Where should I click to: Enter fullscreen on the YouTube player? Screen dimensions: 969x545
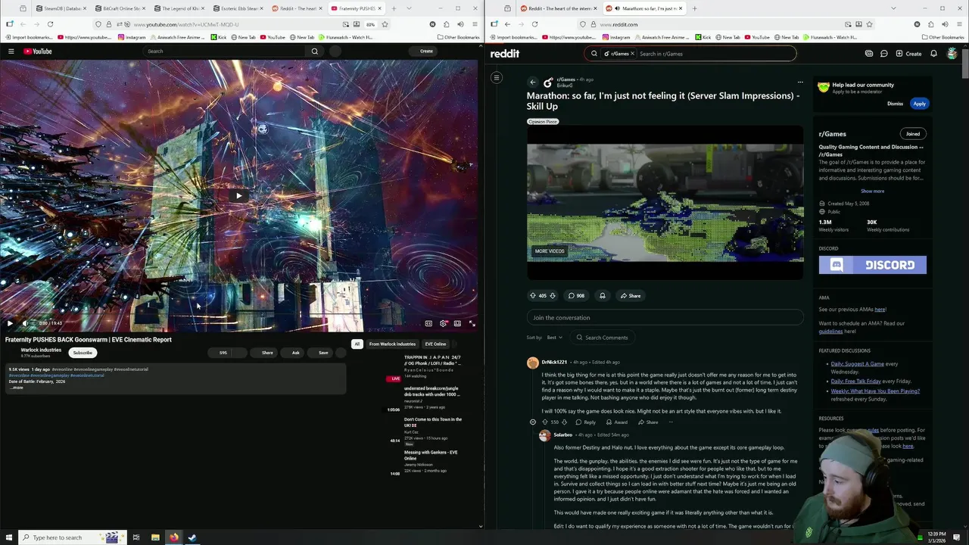coord(472,323)
